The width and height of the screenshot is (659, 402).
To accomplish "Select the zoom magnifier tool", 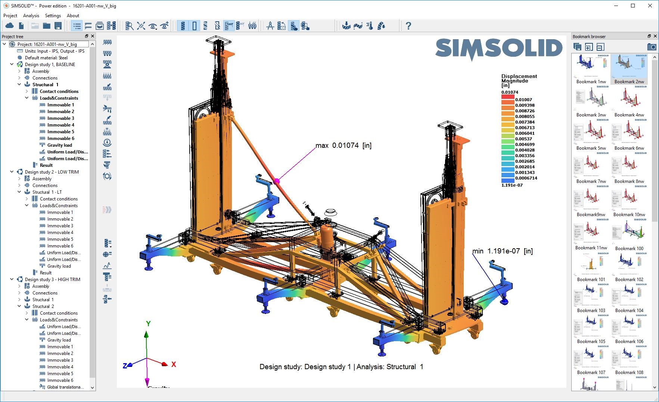I will coord(130,25).
